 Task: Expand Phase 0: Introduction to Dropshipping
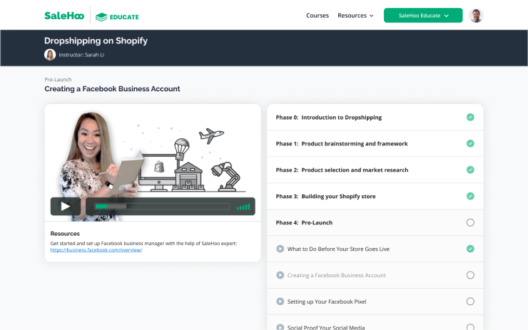click(x=375, y=118)
